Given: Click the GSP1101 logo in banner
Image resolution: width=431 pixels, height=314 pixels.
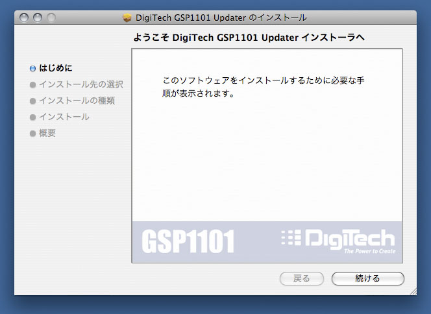Looking at the screenshot, I should coord(188,241).
